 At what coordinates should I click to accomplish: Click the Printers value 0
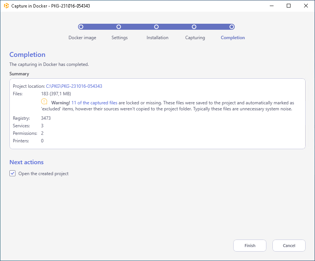coord(42,141)
